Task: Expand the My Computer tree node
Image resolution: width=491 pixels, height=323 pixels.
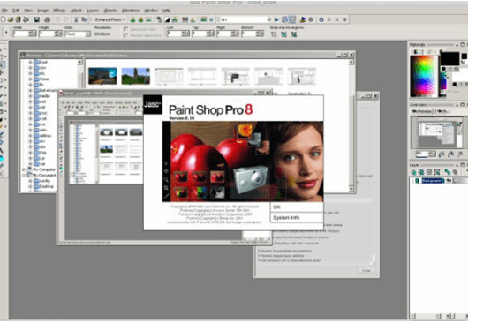Action: point(25,169)
